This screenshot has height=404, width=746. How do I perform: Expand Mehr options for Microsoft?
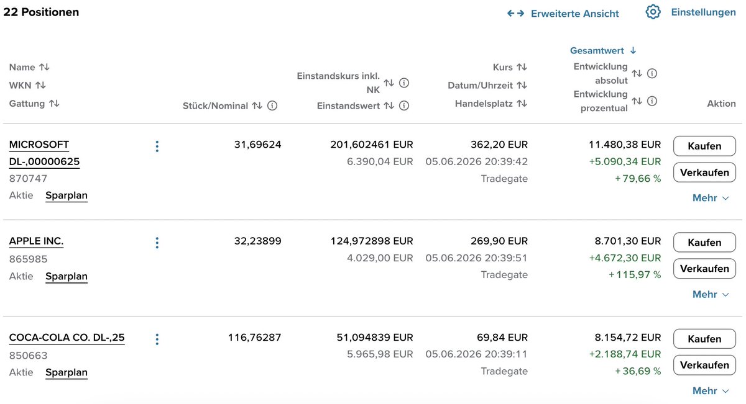[x=711, y=198]
